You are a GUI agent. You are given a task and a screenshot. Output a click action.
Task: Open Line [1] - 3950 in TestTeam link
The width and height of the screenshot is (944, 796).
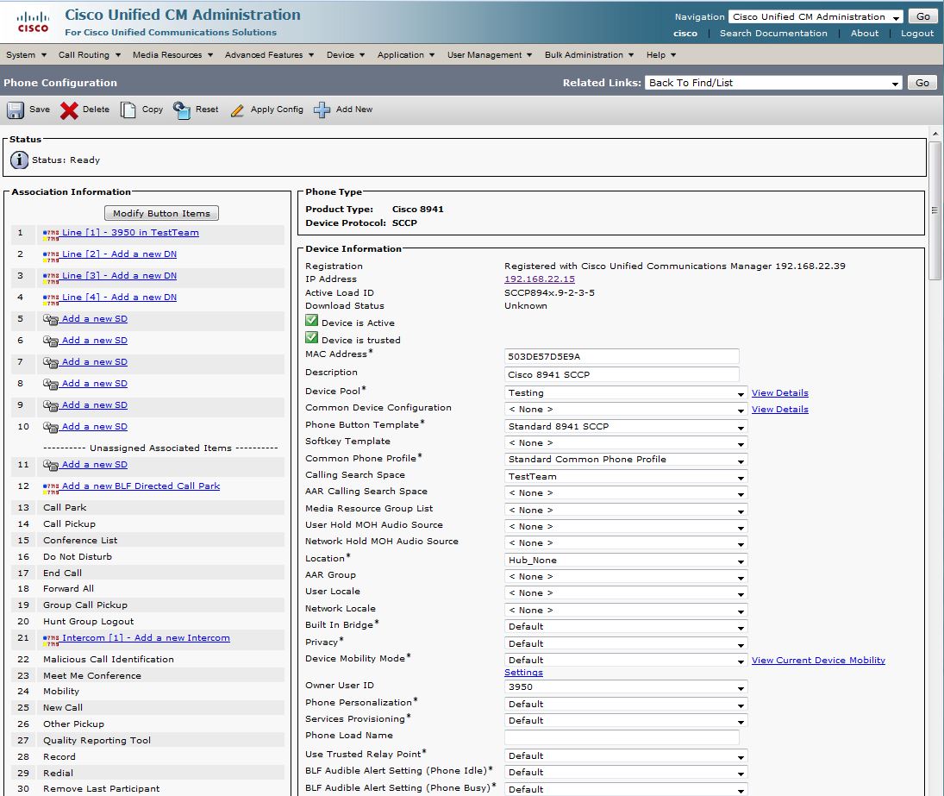129,233
